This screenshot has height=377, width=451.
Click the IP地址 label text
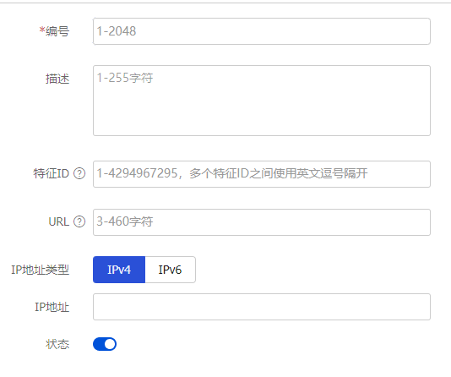pos(52,307)
